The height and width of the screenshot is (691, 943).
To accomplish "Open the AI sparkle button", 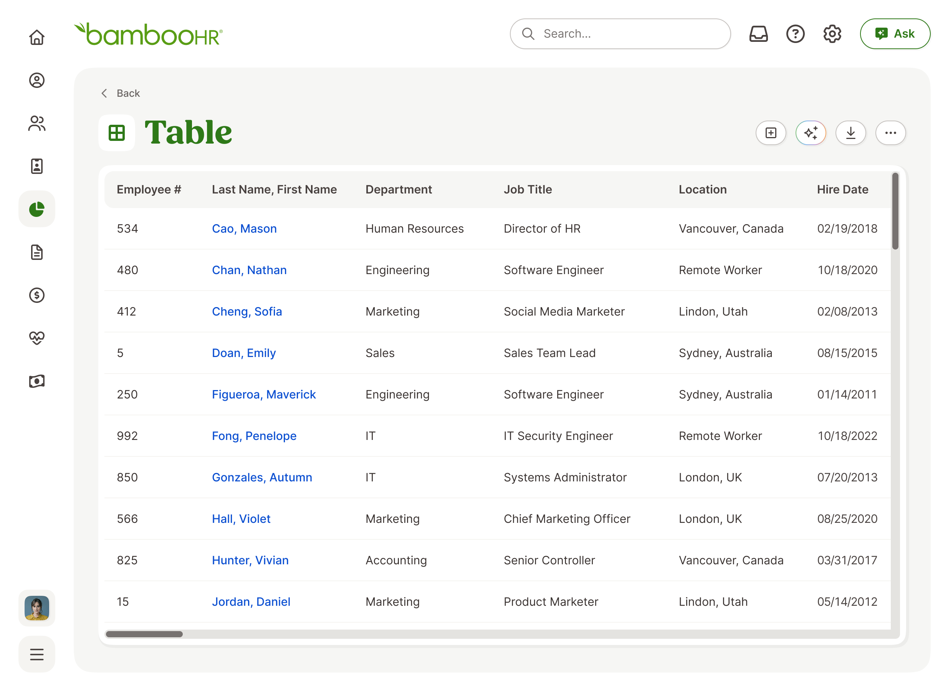I will pyautogui.click(x=811, y=133).
